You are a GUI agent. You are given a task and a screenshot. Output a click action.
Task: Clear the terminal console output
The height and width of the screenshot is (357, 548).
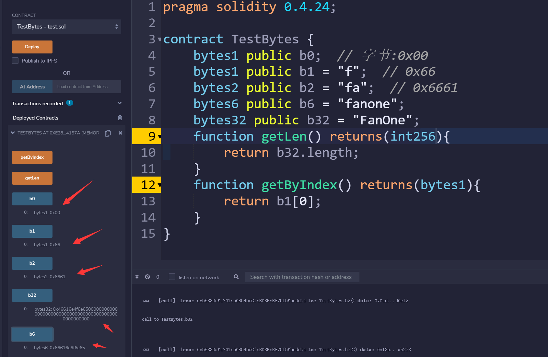click(x=147, y=277)
